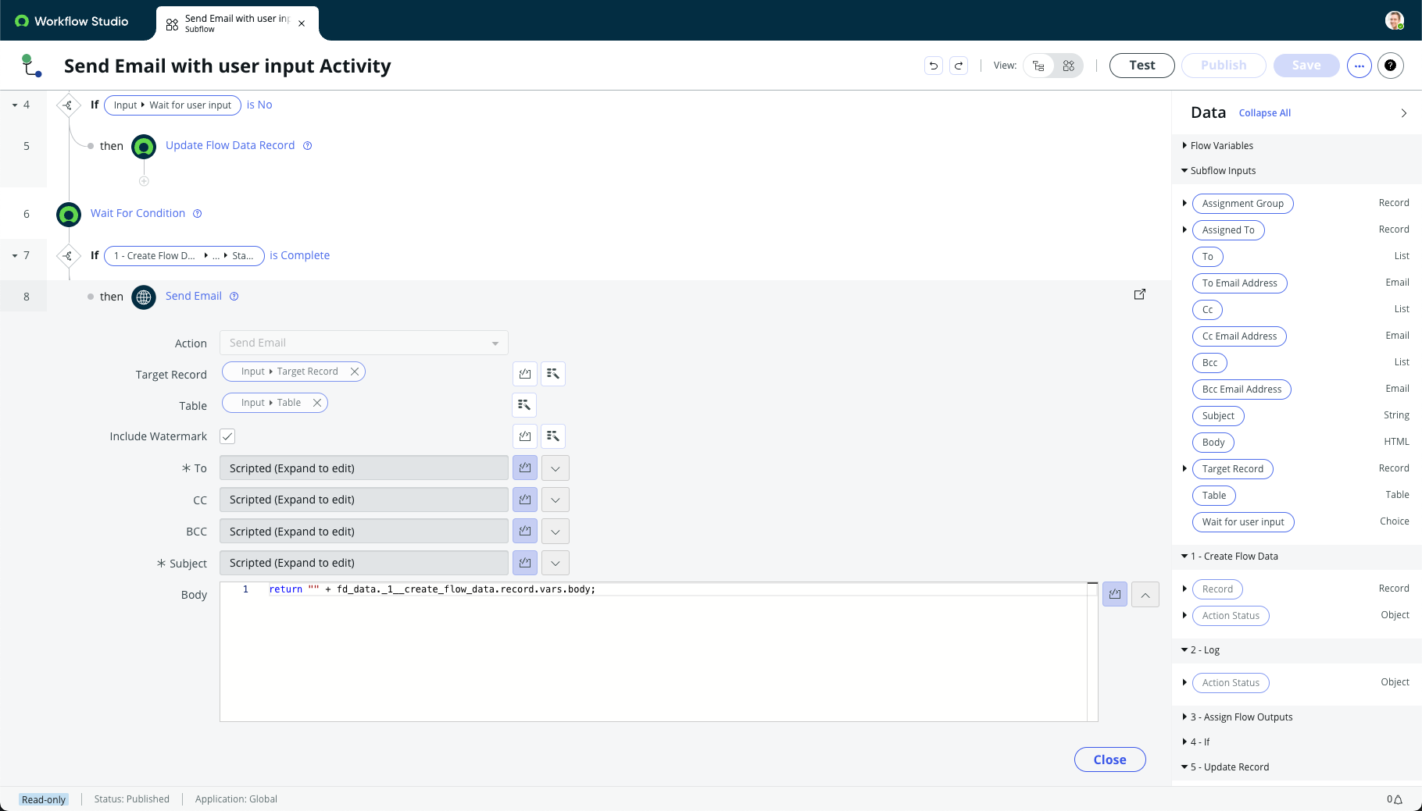Open the Update Flow Data Record link
This screenshot has width=1422, height=811.
[230, 145]
